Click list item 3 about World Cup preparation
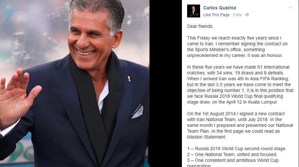299x167 pixels. [x=233, y=162]
